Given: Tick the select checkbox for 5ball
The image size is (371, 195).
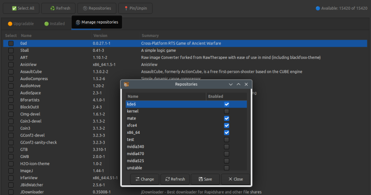Looking at the screenshot, I should click(11, 50).
